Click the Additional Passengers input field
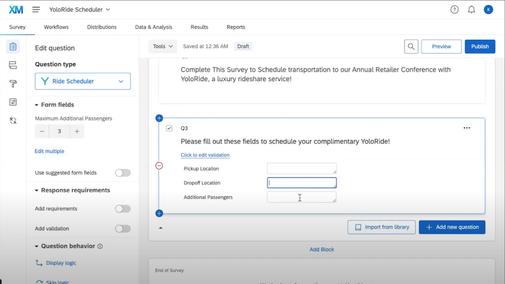The width and height of the screenshot is (505, 284). [x=302, y=197]
